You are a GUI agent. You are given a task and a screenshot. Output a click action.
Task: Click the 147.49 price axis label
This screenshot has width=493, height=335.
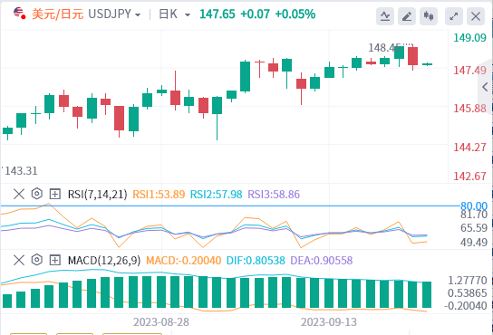(469, 71)
